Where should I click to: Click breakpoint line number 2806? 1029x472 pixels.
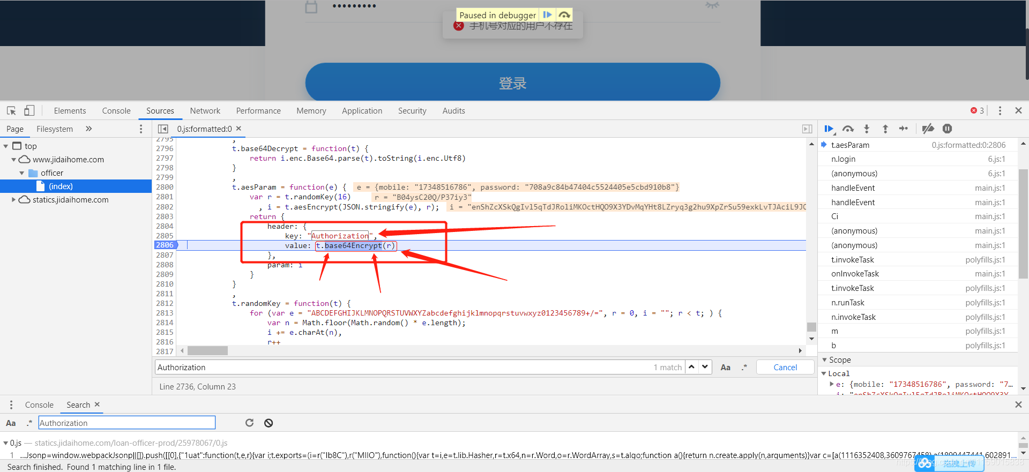point(165,245)
